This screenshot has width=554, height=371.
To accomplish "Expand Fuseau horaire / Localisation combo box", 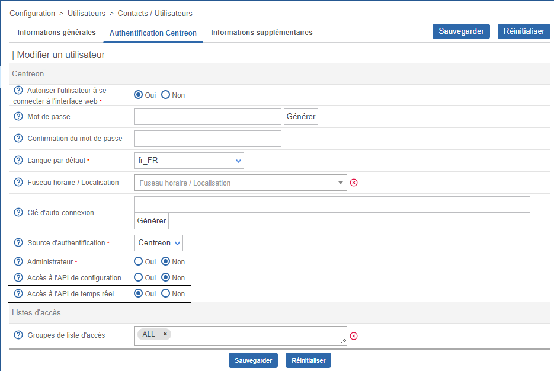I will coord(240,183).
